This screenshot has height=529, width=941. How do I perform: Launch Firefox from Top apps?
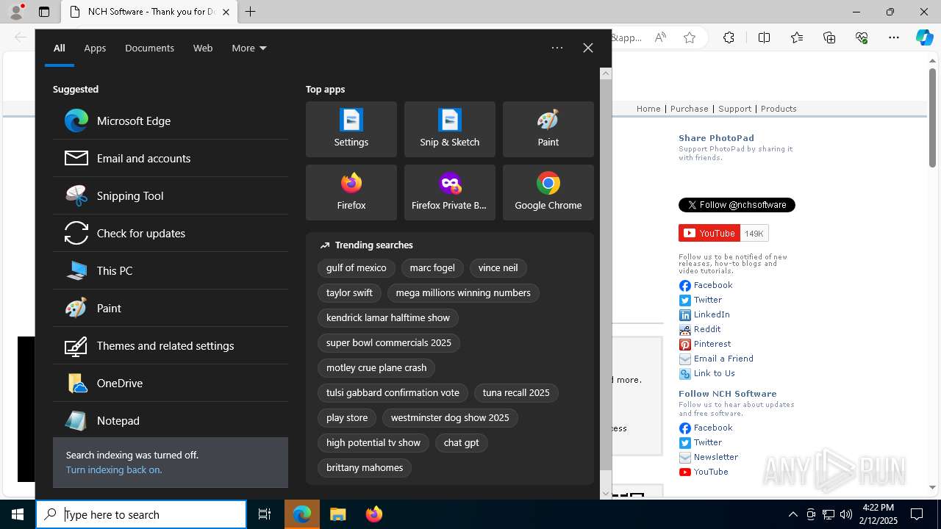click(351, 192)
